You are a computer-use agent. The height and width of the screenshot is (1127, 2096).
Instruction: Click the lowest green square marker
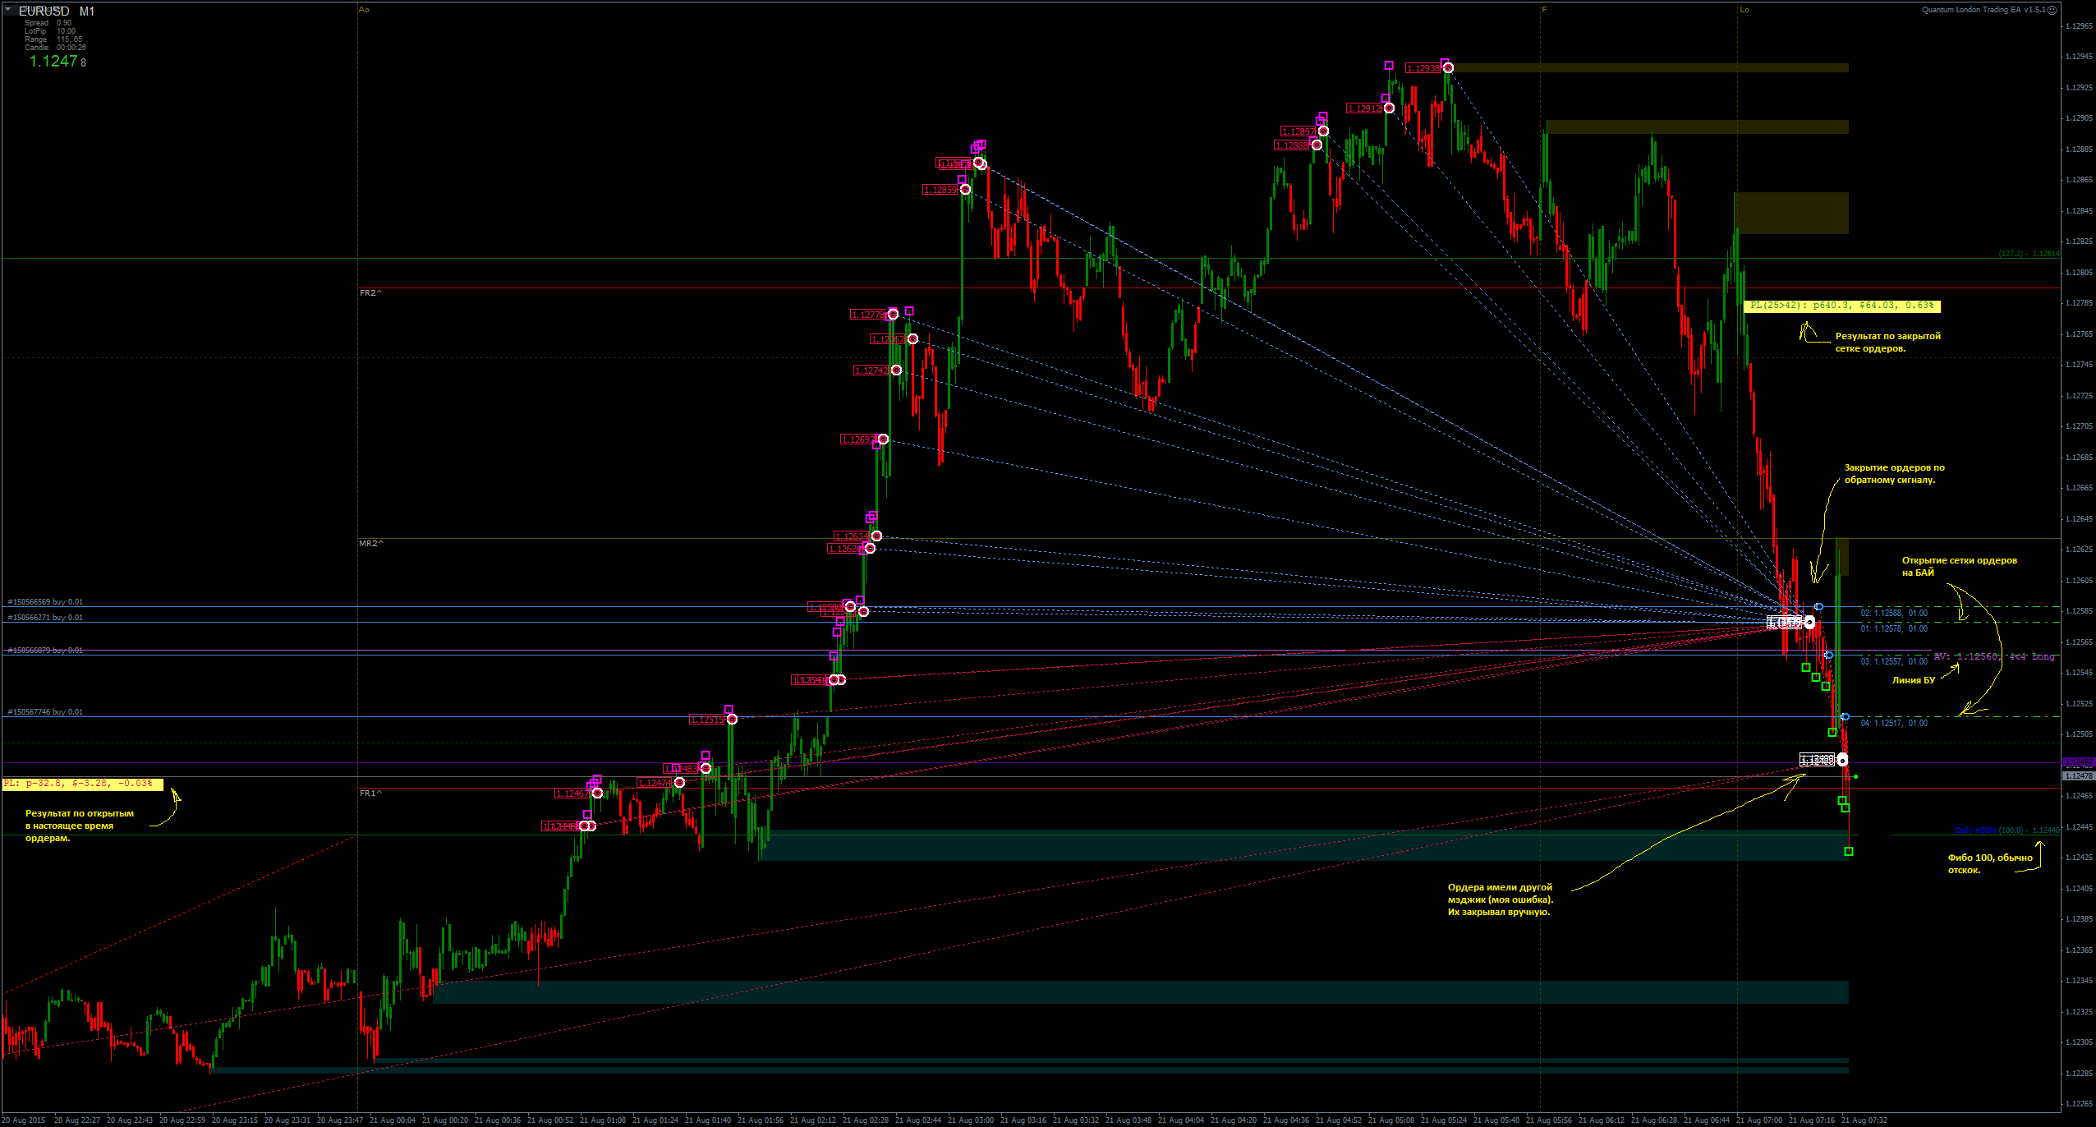[x=1849, y=852]
